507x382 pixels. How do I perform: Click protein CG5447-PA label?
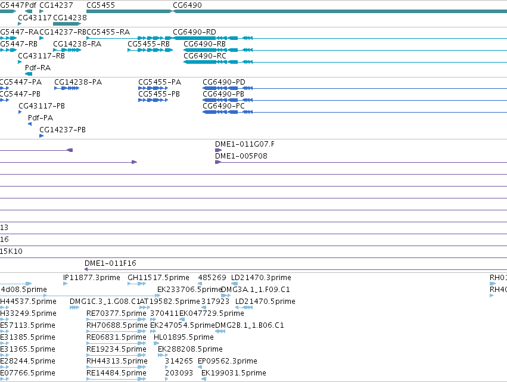[x=21, y=82]
